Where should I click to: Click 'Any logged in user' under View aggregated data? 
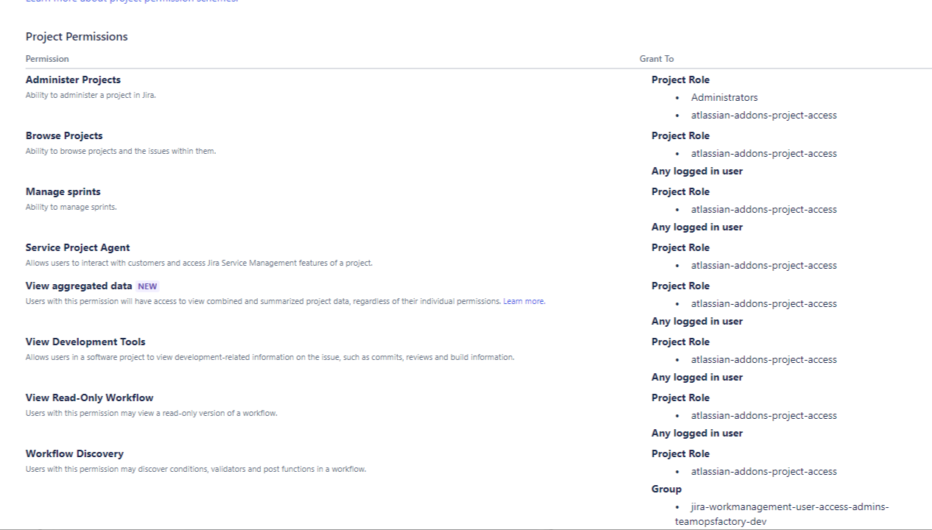[697, 321]
